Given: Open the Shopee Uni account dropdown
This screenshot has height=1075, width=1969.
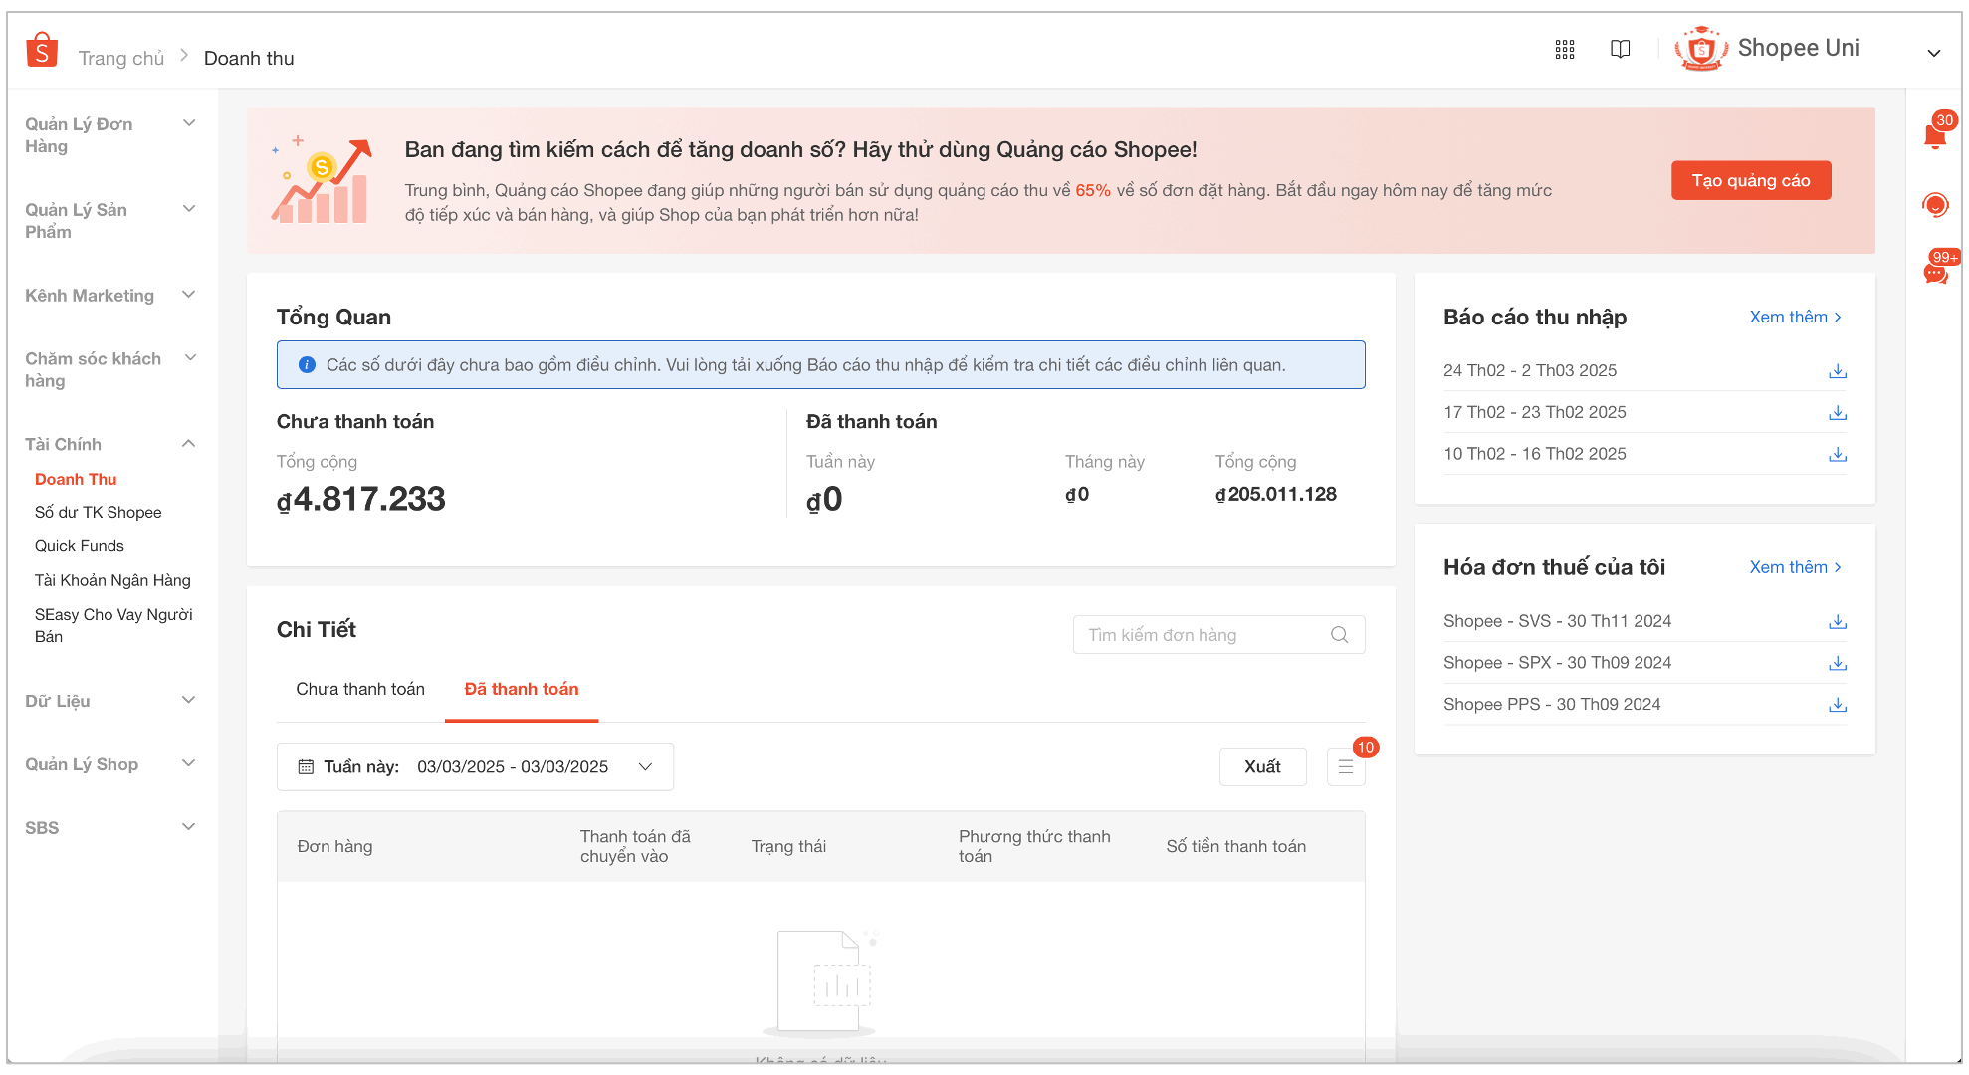Looking at the screenshot, I should [x=1933, y=53].
